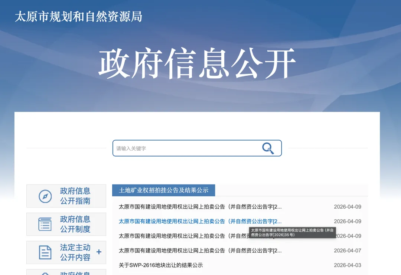The height and width of the screenshot is (275, 401).
Task: Click the document icon for 法定主动公开内容
Action: click(45, 252)
